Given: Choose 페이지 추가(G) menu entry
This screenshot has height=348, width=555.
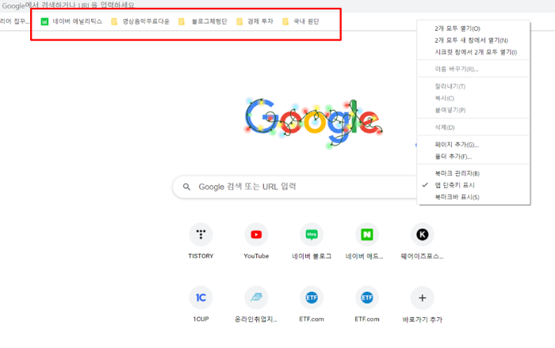Looking at the screenshot, I should tap(473, 145).
